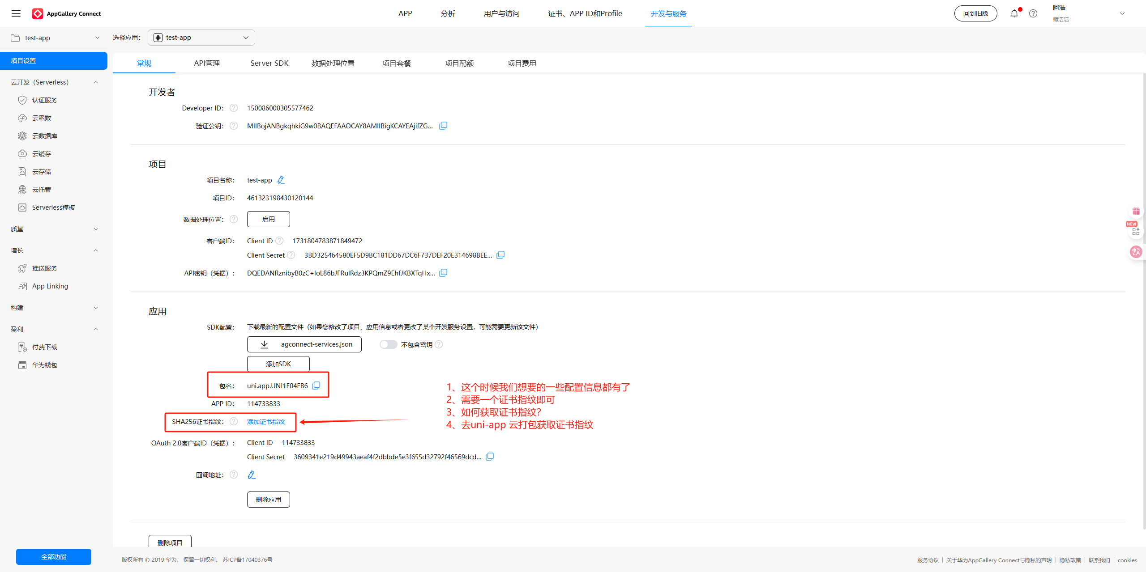
Task: Show help for 回调地址
Action: 234,475
